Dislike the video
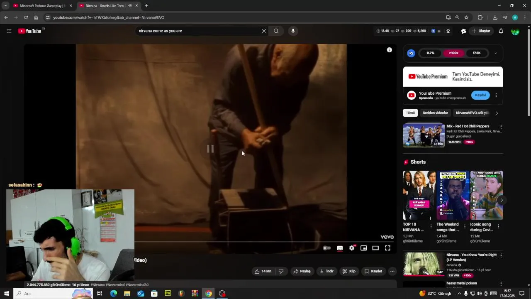The height and width of the screenshot is (299, 531). [x=281, y=271]
